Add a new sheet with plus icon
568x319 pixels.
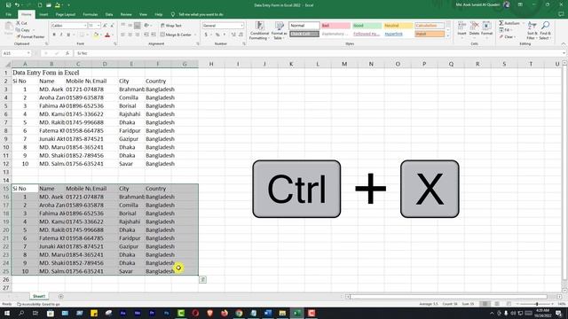[x=60, y=296]
